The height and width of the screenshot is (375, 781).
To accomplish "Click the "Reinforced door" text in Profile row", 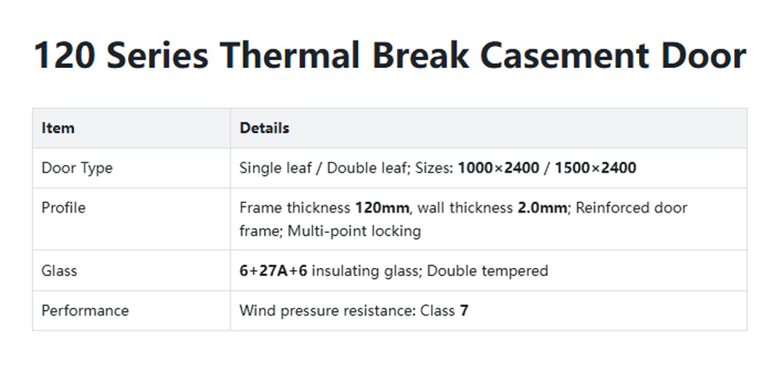I will [632, 208].
